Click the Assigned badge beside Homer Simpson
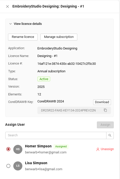Viewport: 120px width, 179px height. point(61,146)
